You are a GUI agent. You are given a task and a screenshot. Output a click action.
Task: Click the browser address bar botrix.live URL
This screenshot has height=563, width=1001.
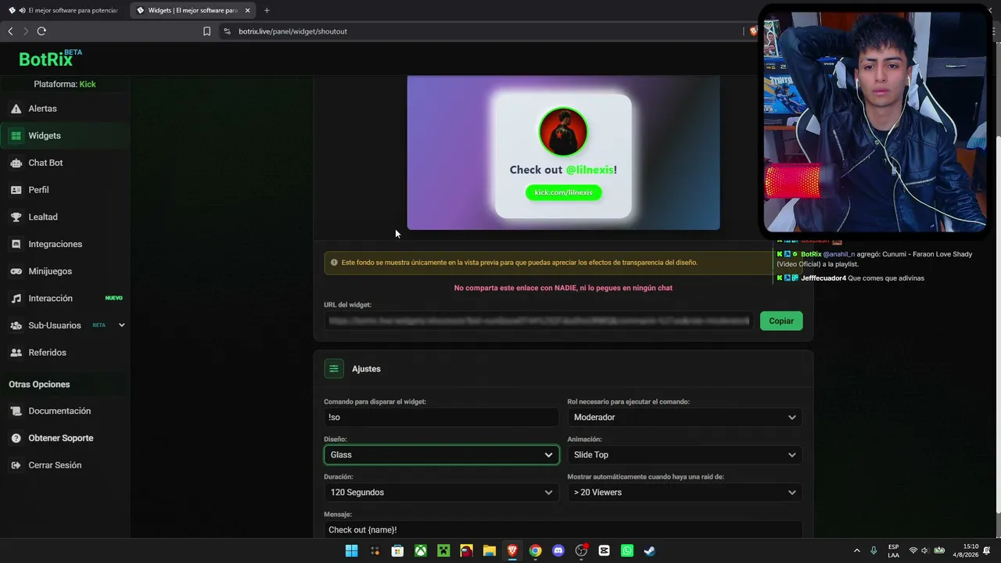[292, 31]
